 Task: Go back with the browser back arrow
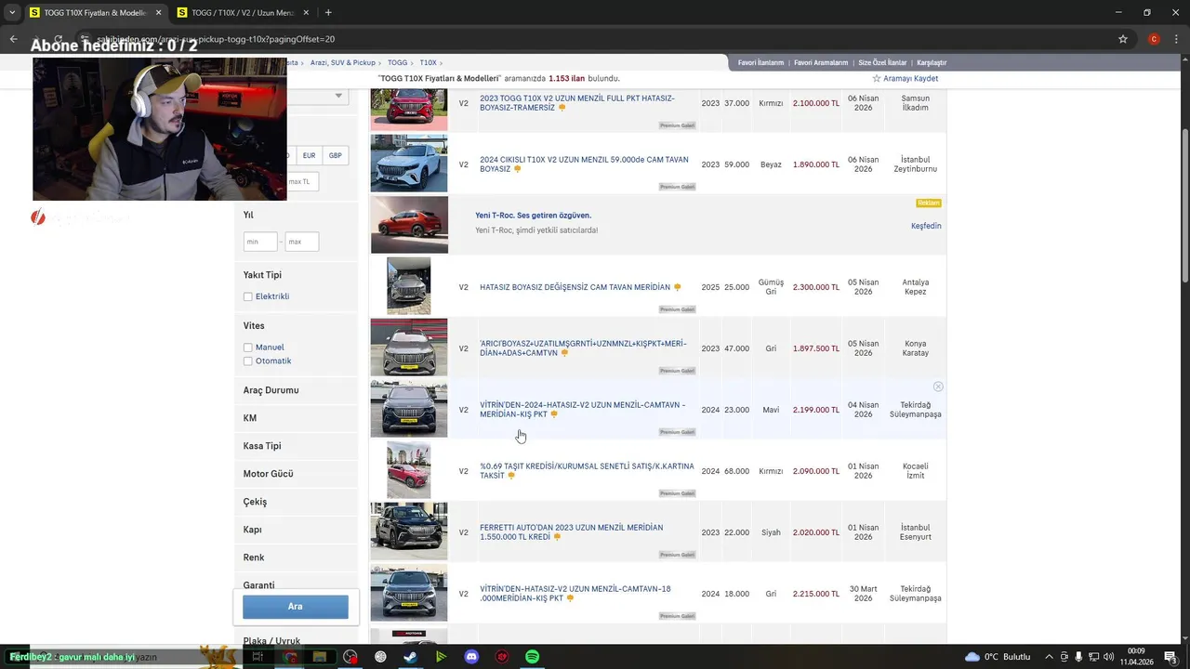[x=13, y=39]
